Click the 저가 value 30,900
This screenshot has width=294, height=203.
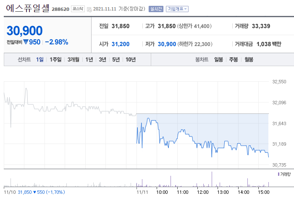[x=167, y=44]
